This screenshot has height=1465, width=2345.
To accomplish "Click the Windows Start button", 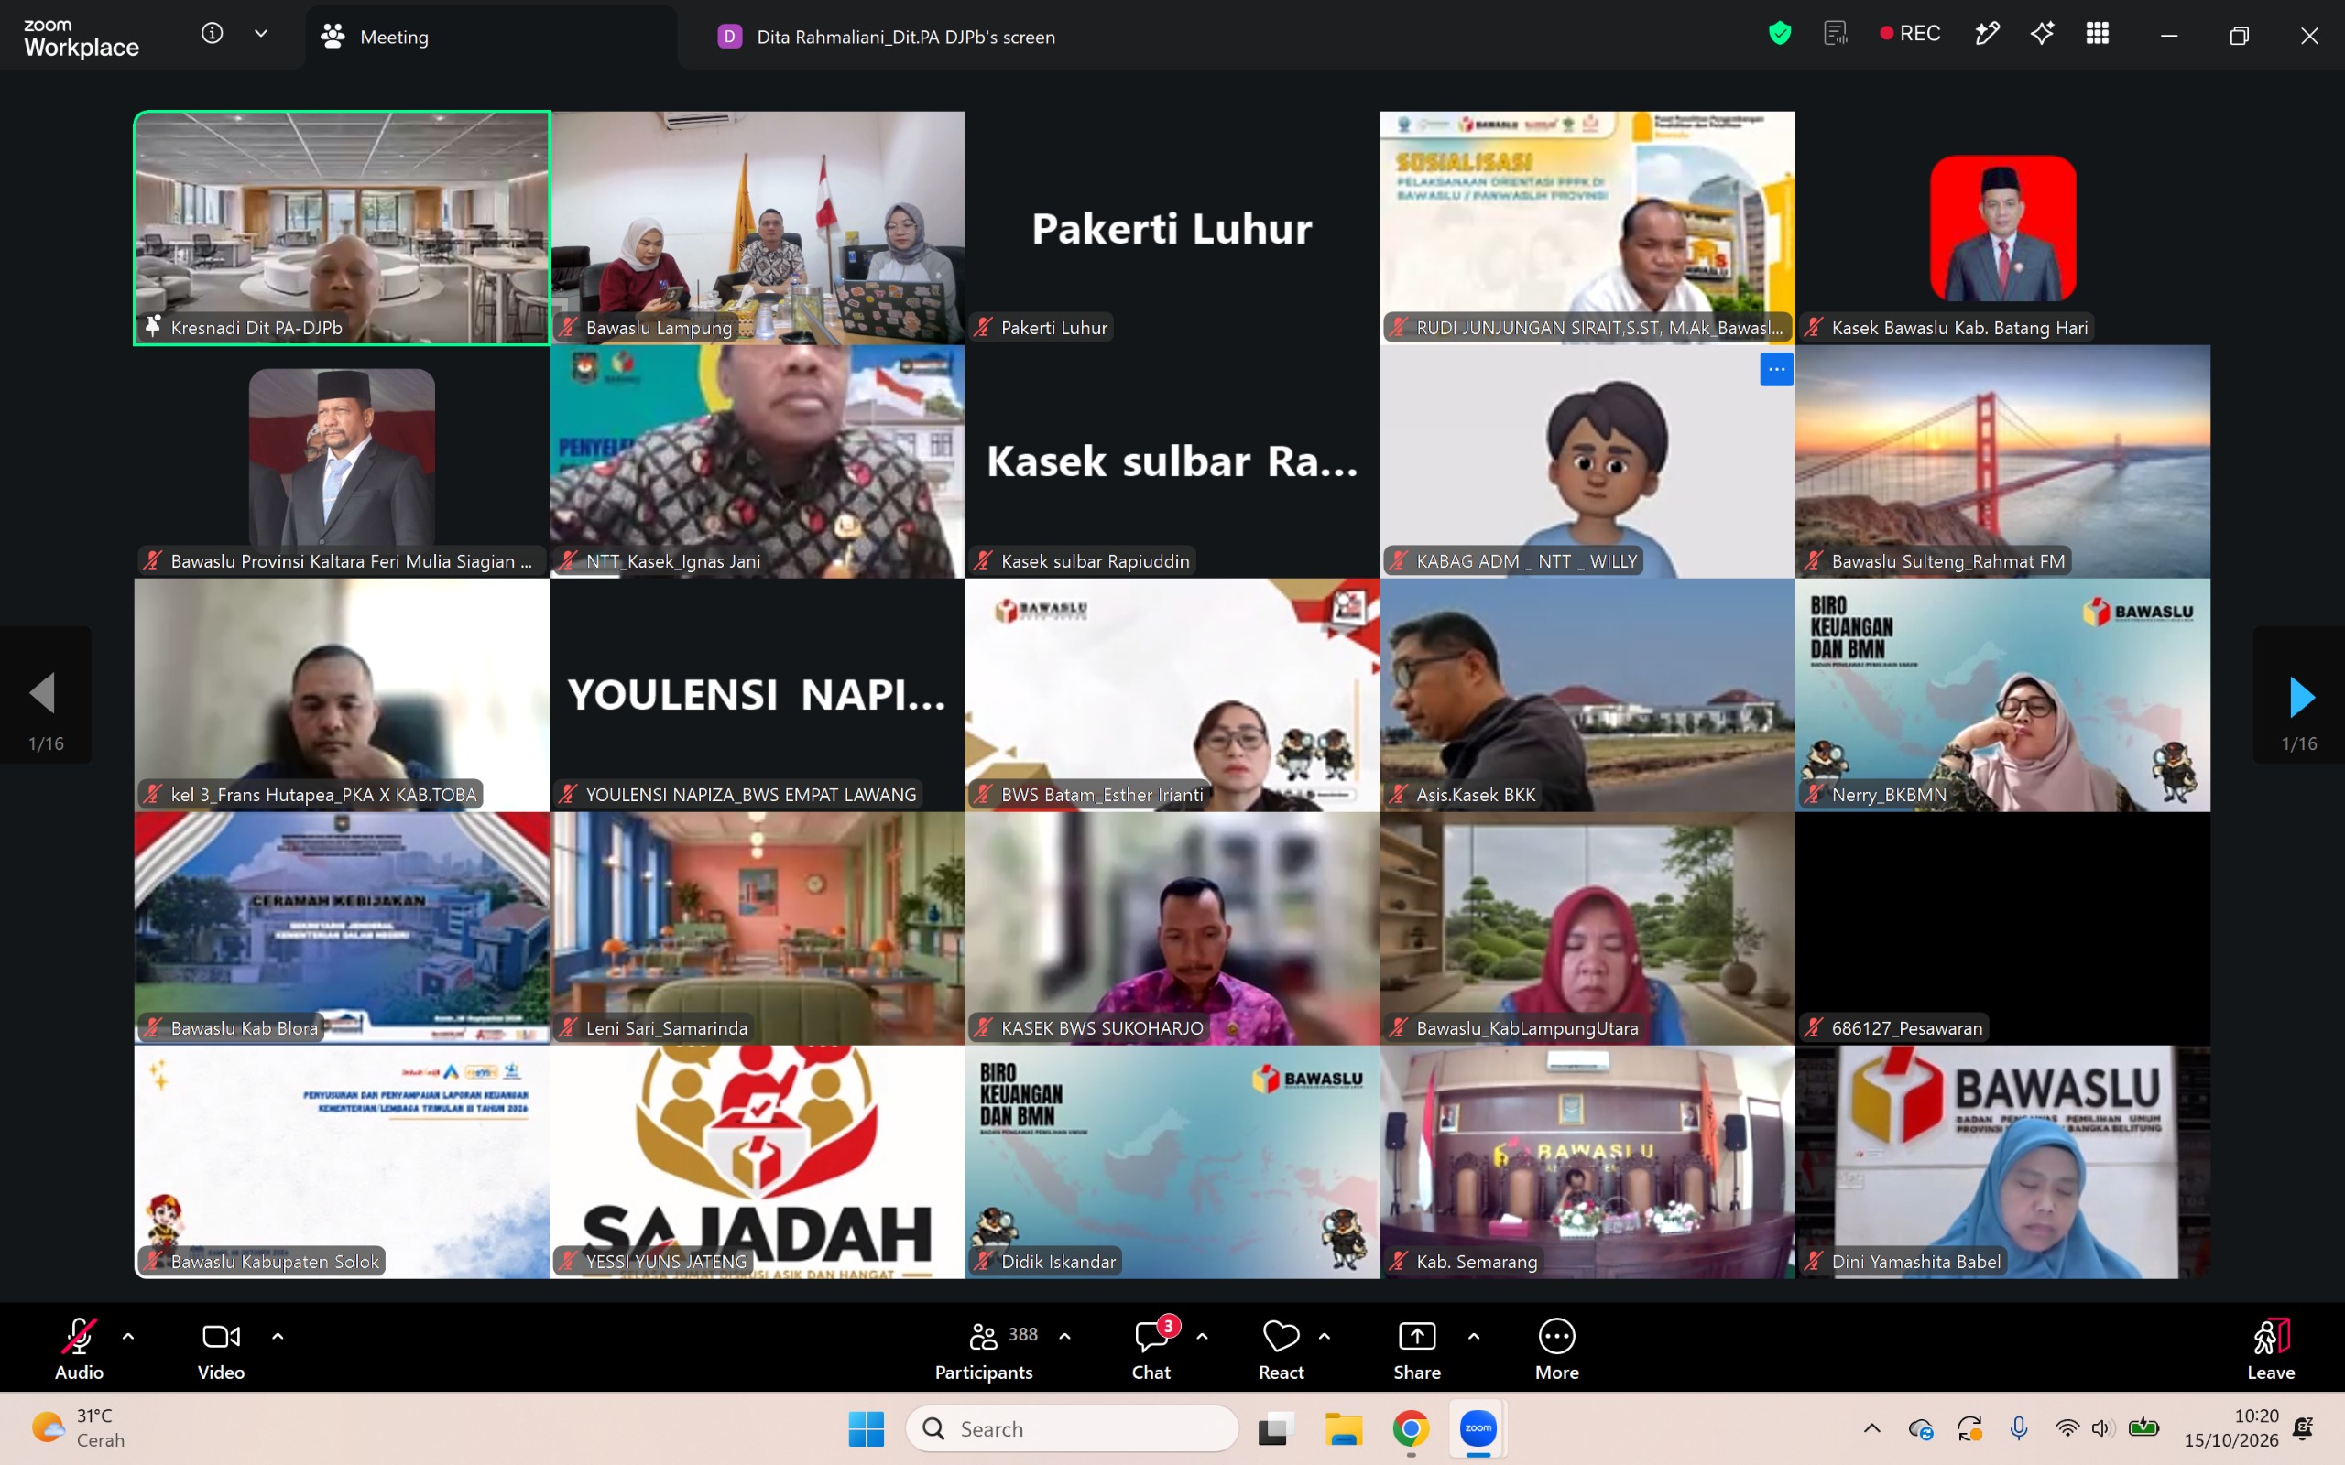I will 867,1428.
